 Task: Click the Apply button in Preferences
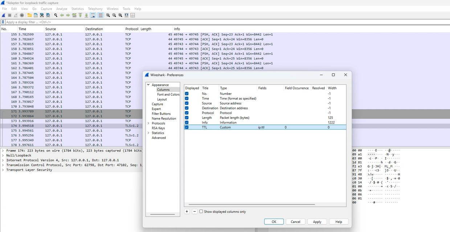point(317,222)
